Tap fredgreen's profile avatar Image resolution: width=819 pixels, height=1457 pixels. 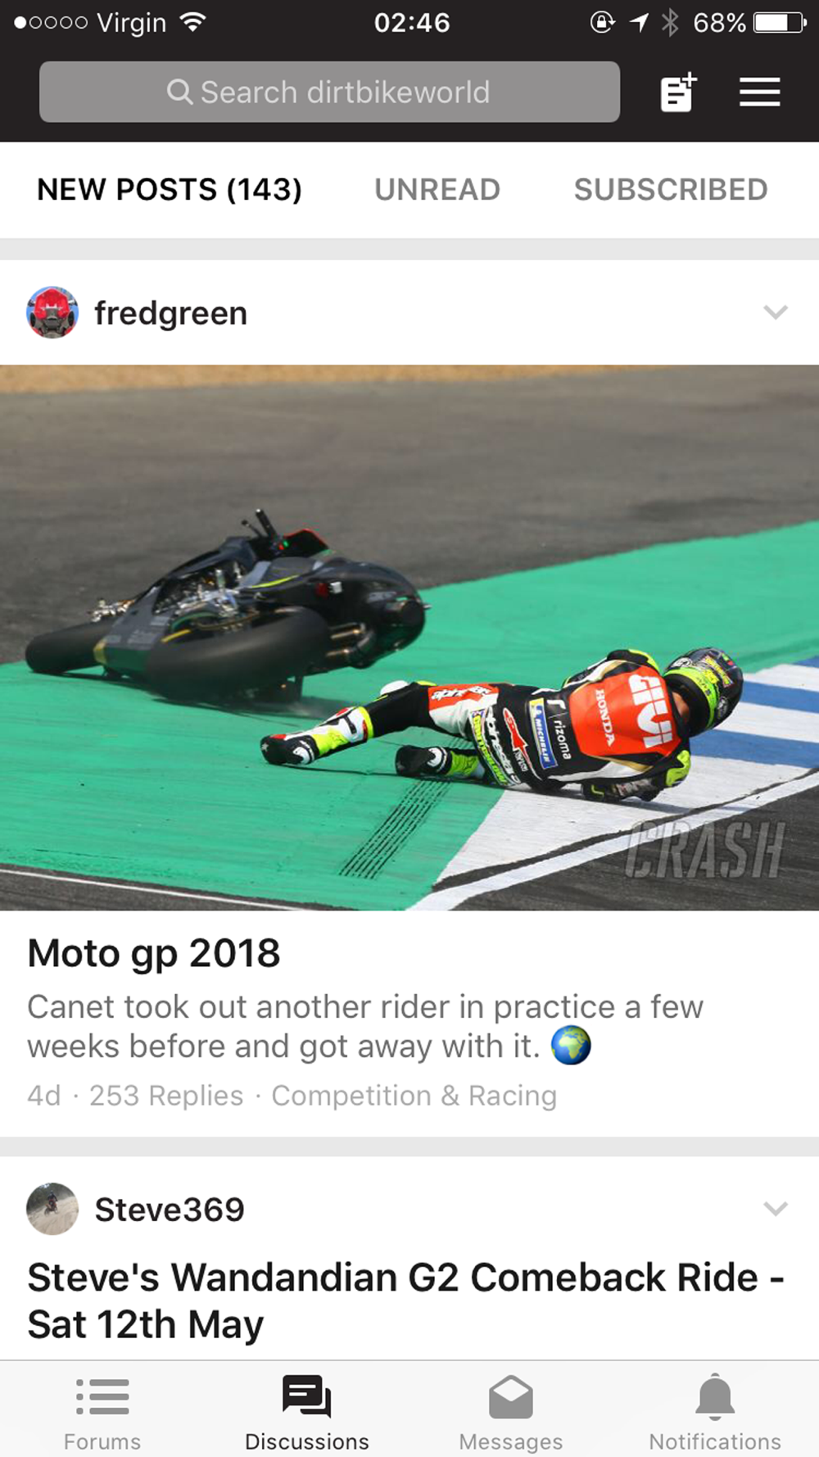(x=52, y=312)
